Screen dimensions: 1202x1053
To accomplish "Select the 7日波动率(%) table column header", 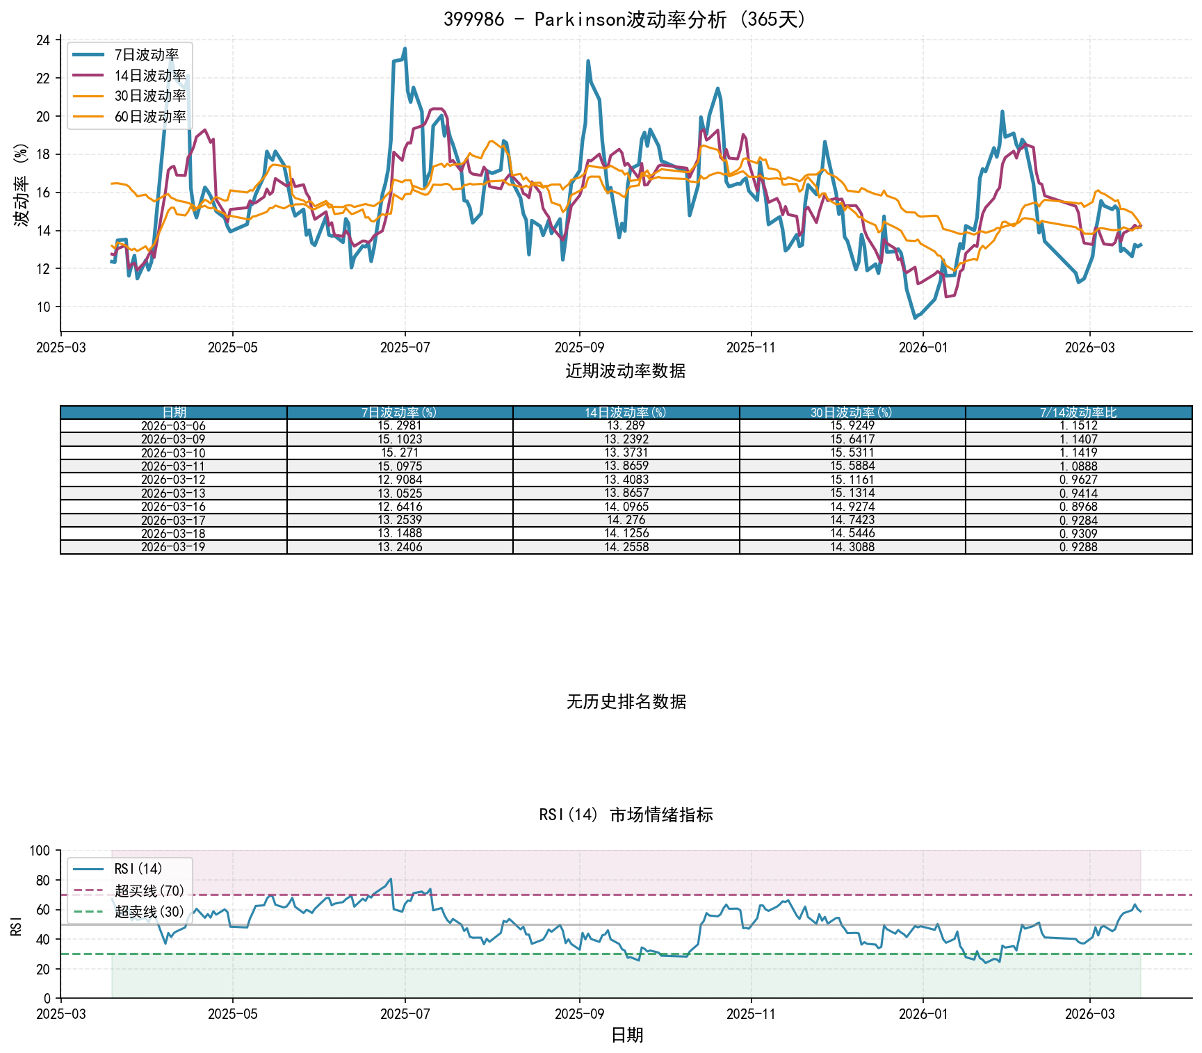I will pos(400,413).
